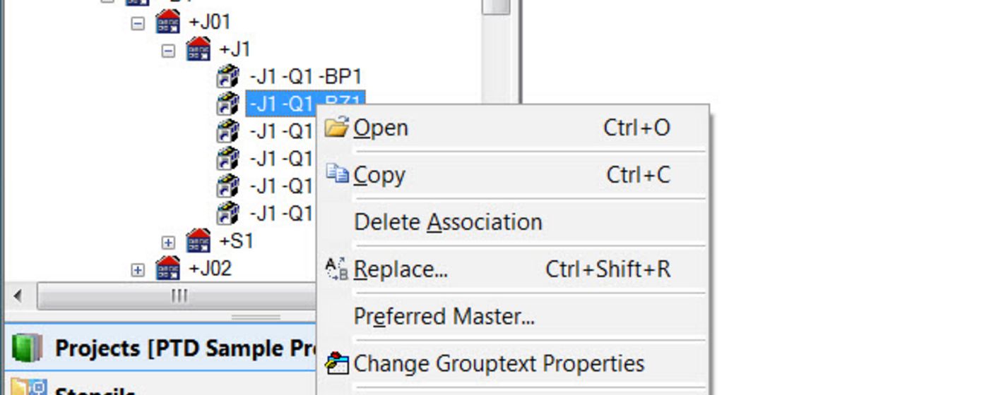Click the +J01 location icon

tap(167, 22)
